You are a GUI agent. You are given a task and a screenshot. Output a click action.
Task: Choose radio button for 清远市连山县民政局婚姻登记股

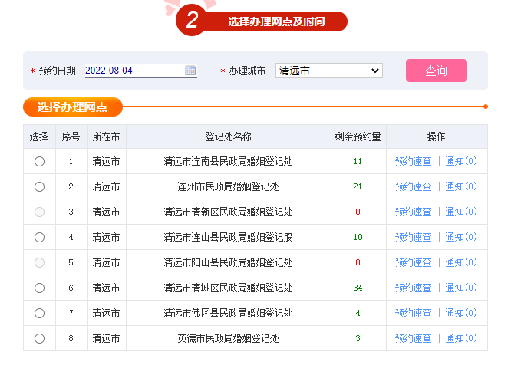(x=39, y=237)
